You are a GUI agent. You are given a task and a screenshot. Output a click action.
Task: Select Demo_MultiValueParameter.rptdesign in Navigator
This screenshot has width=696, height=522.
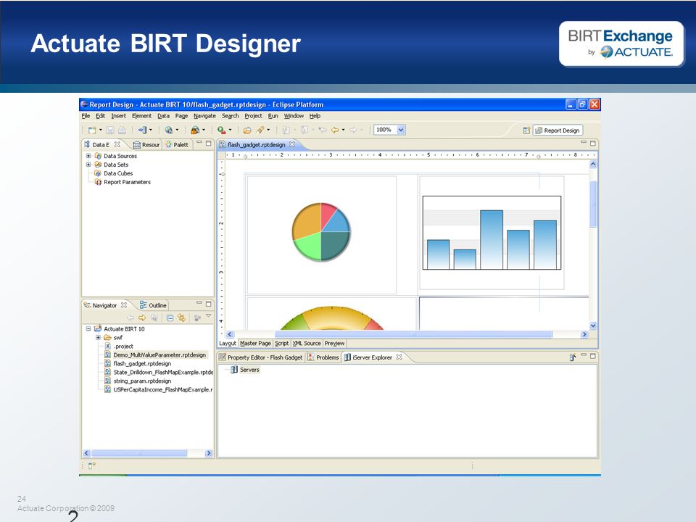(159, 355)
